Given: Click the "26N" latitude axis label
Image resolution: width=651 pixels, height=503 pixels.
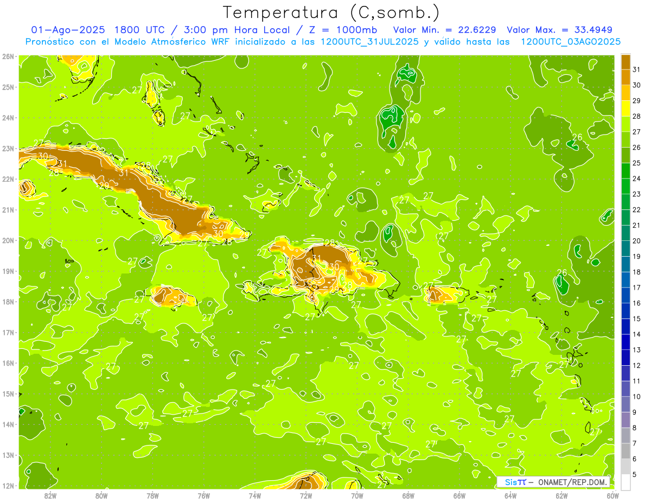Looking at the screenshot, I should (x=8, y=56).
